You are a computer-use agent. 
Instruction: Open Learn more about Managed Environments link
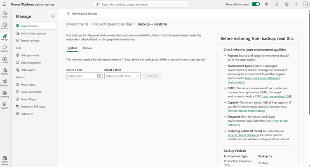pyautogui.click(x=254, y=80)
